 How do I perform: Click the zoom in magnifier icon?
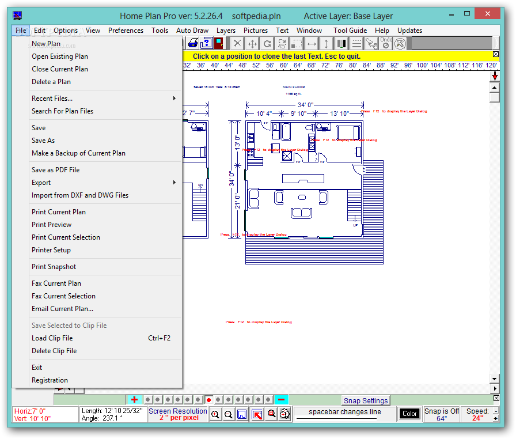tap(215, 414)
